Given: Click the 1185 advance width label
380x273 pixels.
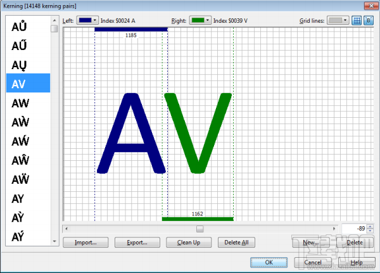Looking at the screenshot, I should (x=131, y=35).
